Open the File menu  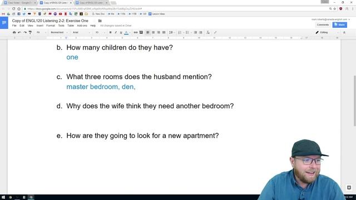coord(14,26)
